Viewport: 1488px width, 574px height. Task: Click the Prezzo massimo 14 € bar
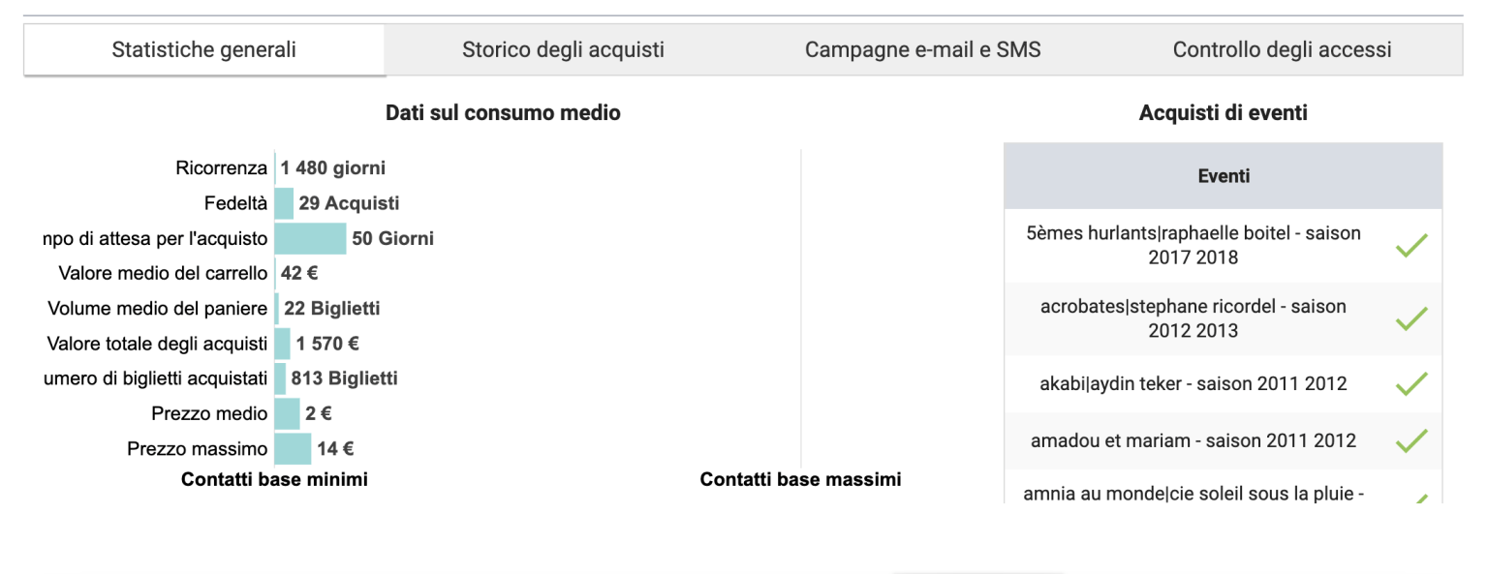click(293, 449)
